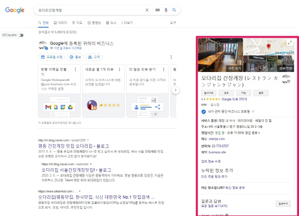This screenshot has width=299, height=216.
Task: Expand dropdown arrow beside melonish URL
Action: tap(91, 164)
